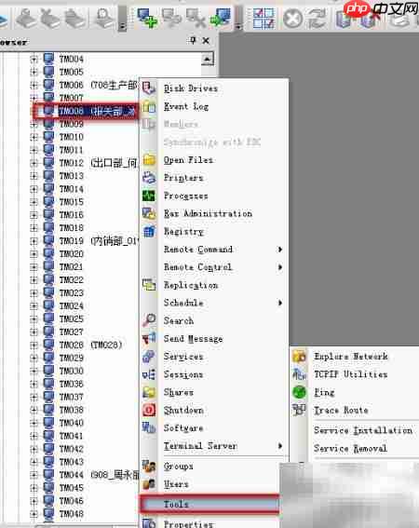Open Event Log from context menu
419x528 pixels.
coord(186,106)
